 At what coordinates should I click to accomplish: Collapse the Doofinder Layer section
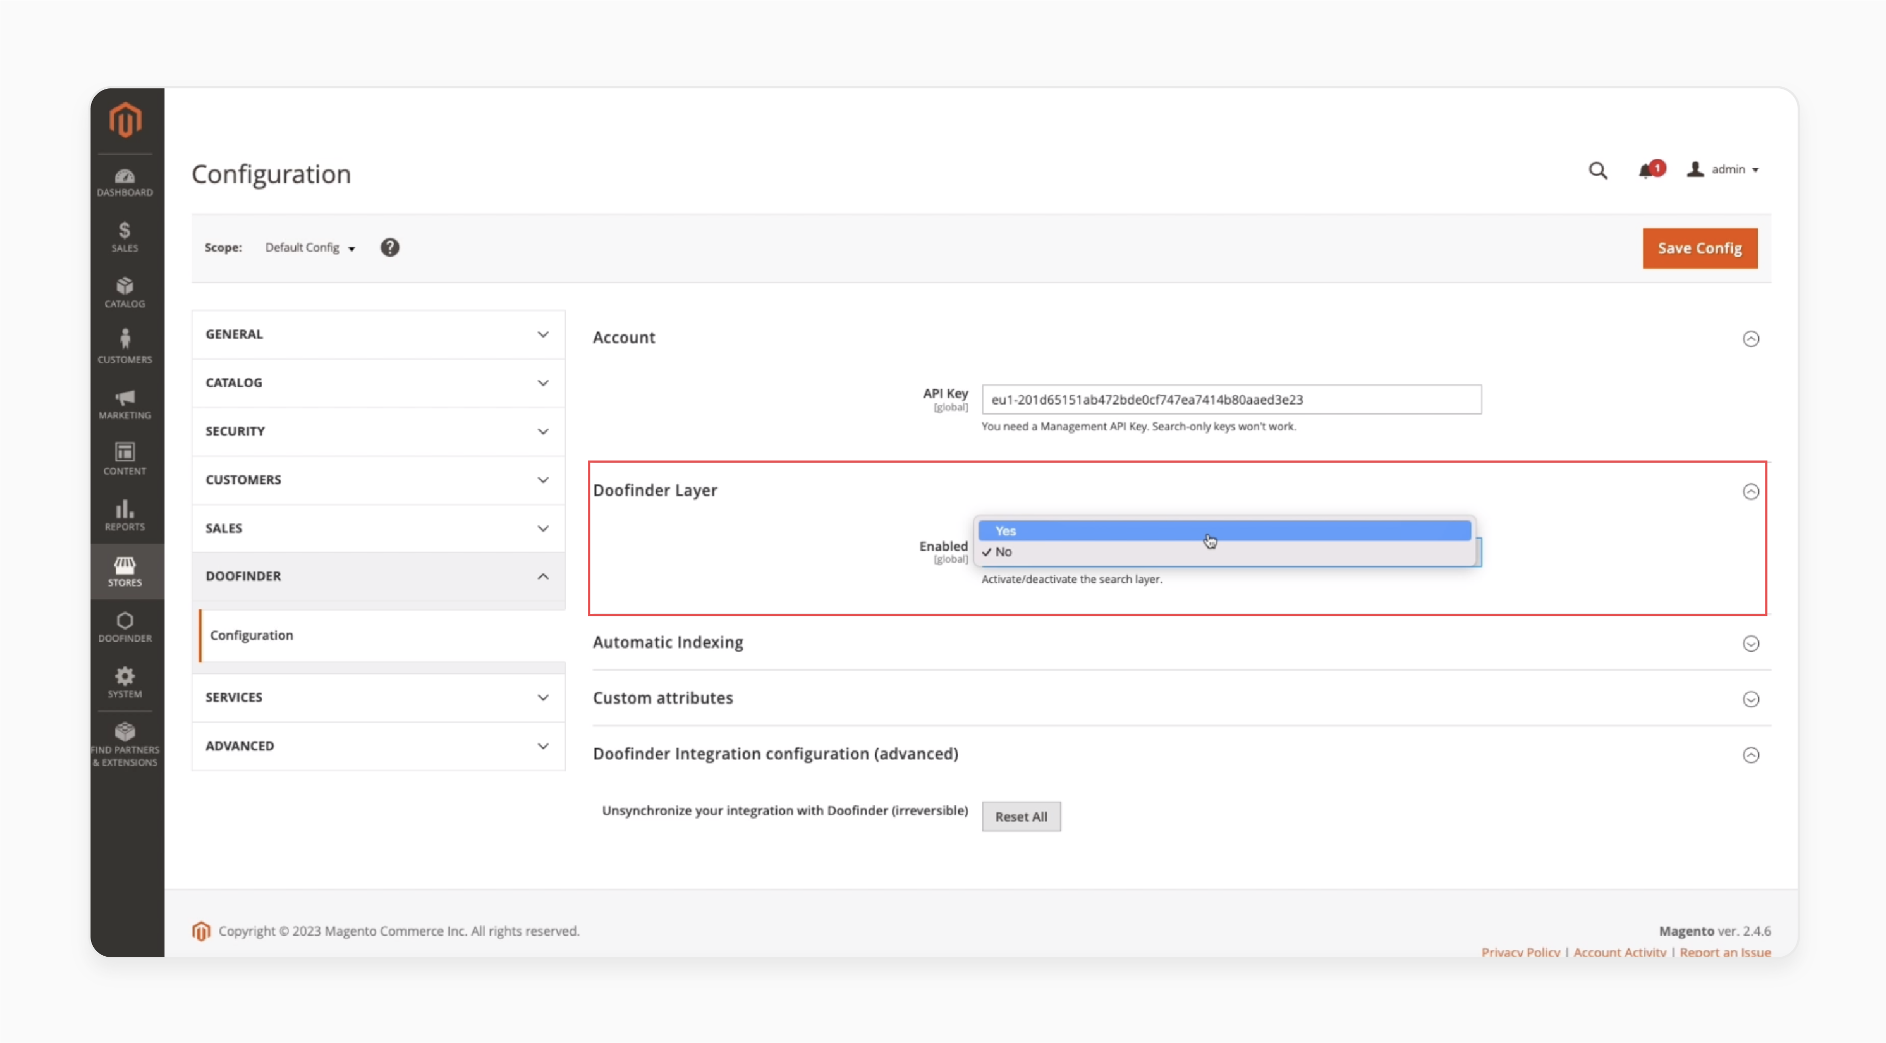[x=1751, y=492]
